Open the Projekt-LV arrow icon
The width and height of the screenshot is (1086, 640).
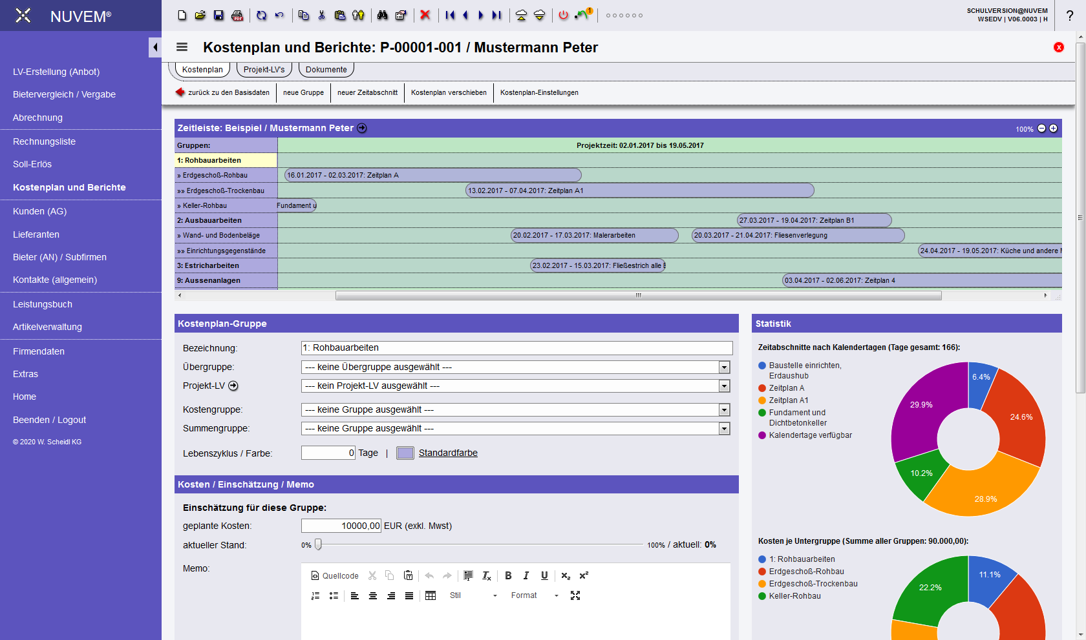(x=233, y=386)
